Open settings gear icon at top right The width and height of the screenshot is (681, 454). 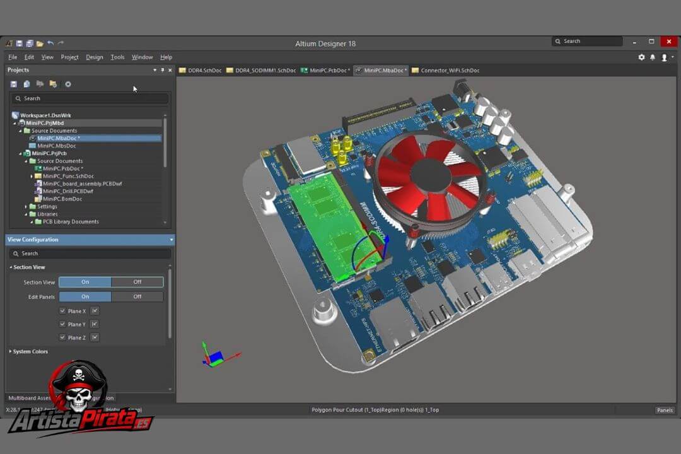point(641,57)
